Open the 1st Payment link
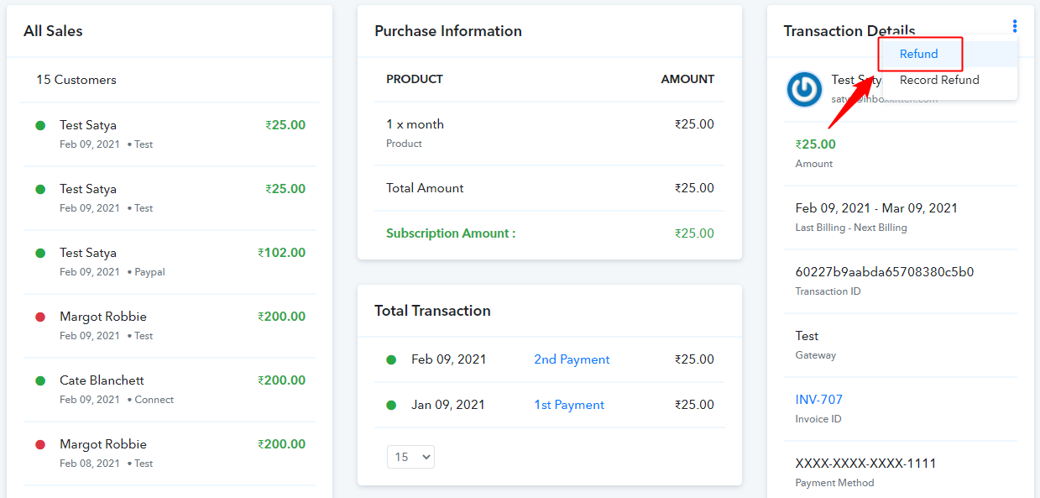This screenshot has height=498, width=1040. tap(569, 405)
